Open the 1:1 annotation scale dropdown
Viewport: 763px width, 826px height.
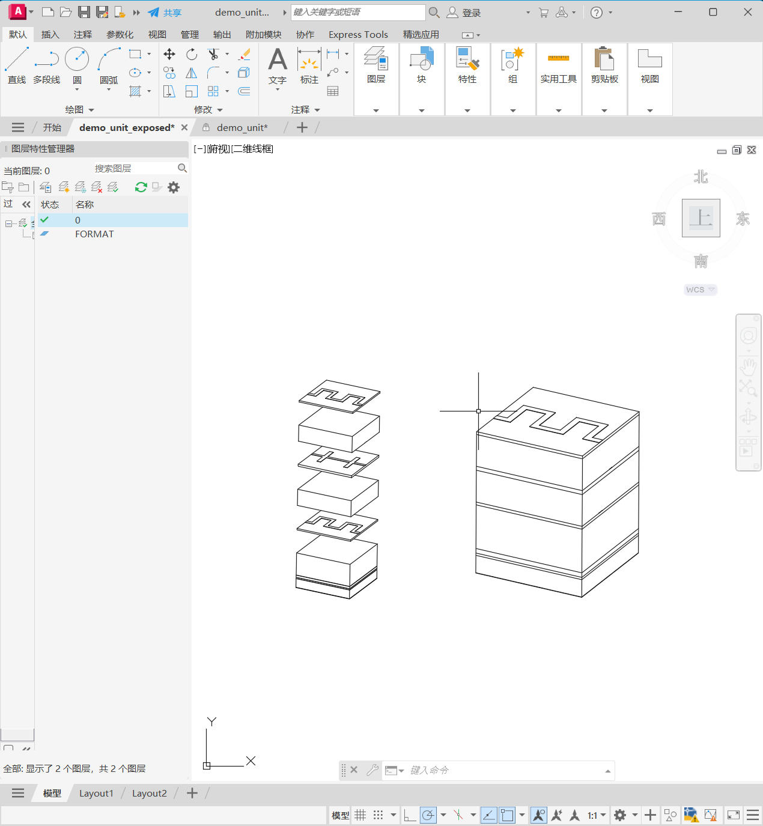[597, 815]
